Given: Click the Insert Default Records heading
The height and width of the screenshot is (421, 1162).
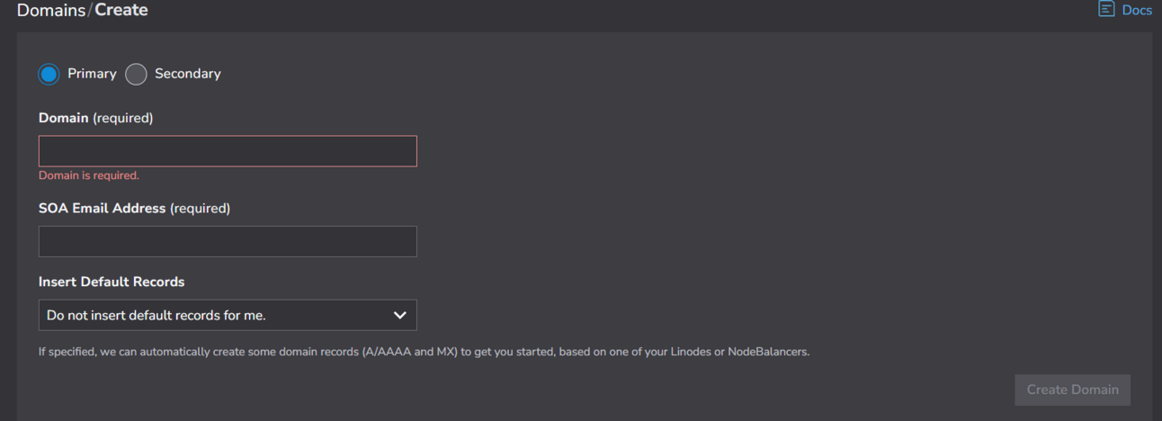Looking at the screenshot, I should (x=112, y=282).
